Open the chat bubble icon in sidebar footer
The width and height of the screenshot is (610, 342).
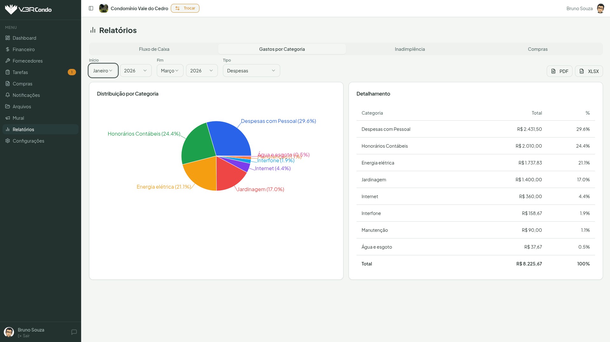tap(74, 332)
